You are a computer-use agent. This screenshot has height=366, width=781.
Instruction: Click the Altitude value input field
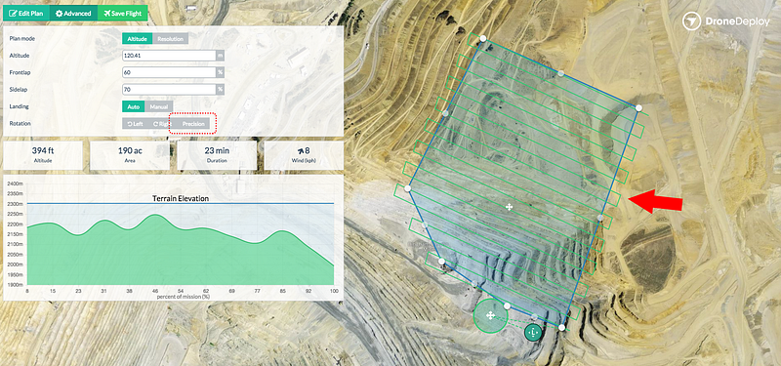pyautogui.click(x=169, y=56)
